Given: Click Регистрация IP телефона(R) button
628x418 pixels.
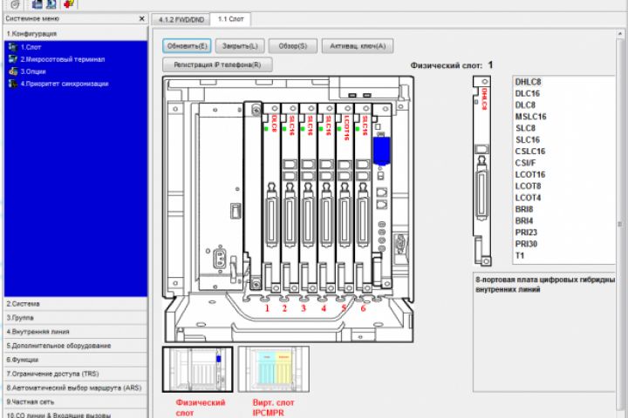Looking at the screenshot, I should click(x=217, y=64).
